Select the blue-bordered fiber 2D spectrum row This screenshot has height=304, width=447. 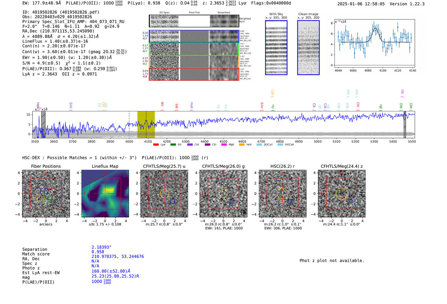194,36
